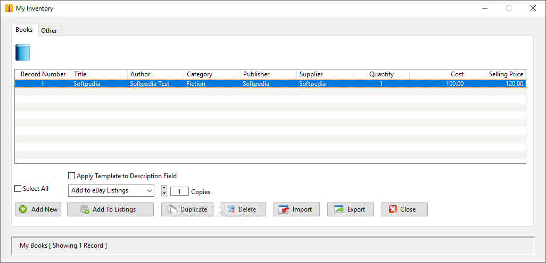Maximize the My Inventory window
The width and height of the screenshot is (546, 263).
(509, 8)
